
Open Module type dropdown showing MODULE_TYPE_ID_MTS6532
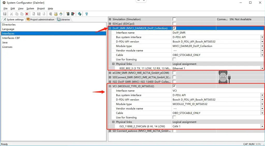(262, 104)
